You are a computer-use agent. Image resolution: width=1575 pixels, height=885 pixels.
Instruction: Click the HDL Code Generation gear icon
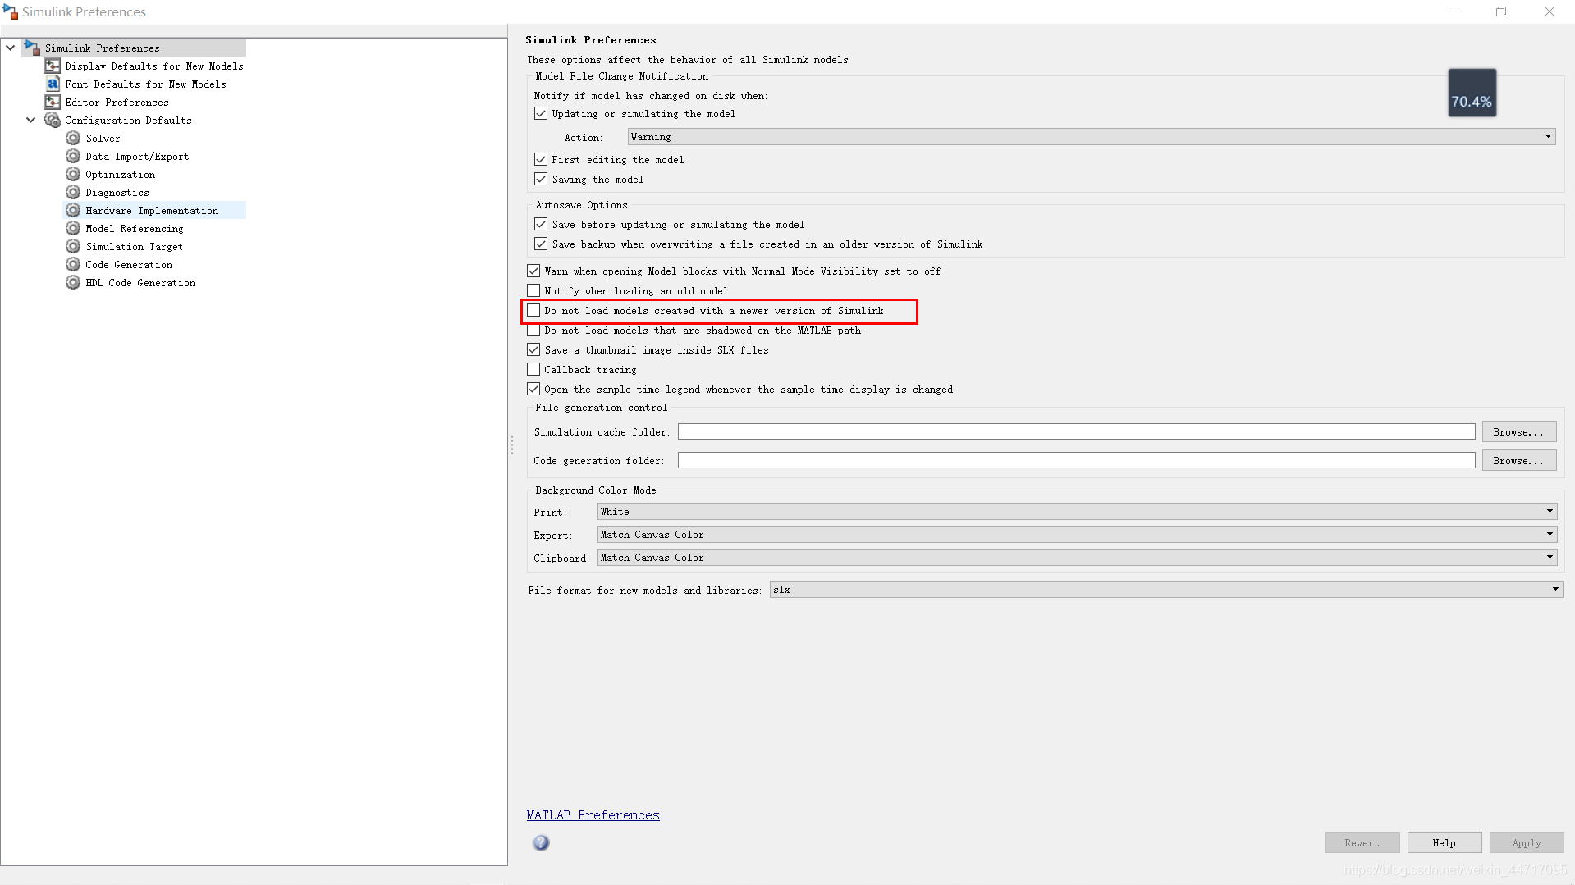pos(73,282)
